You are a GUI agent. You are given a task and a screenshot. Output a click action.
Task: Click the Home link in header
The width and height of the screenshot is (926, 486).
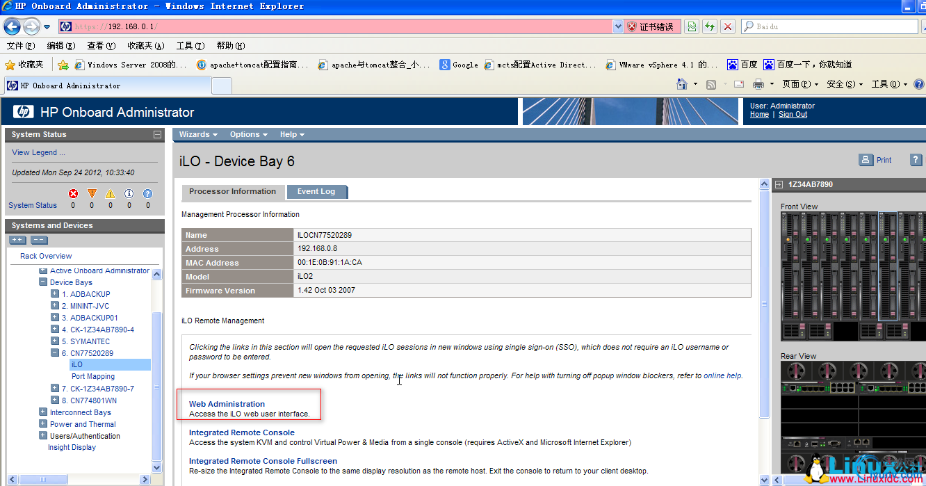pyautogui.click(x=759, y=115)
